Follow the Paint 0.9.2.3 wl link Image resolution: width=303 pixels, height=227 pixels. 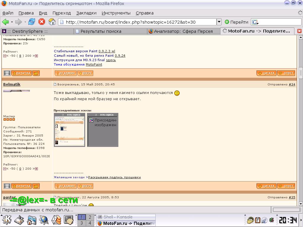tap(107, 51)
